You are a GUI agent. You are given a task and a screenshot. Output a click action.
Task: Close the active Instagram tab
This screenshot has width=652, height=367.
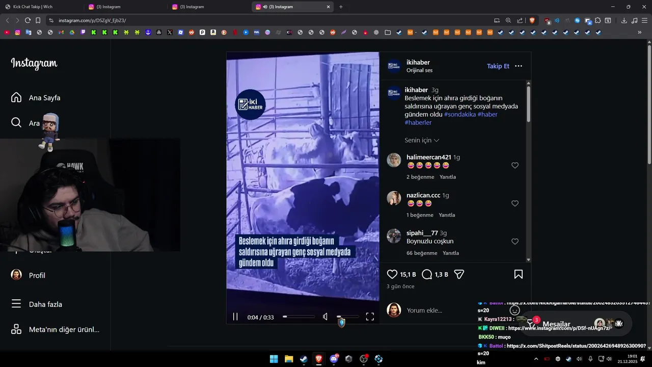[x=329, y=7]
